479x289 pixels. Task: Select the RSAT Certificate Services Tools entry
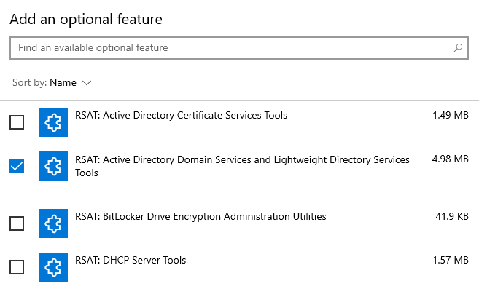pyautogui.click(x=239, y=122)
